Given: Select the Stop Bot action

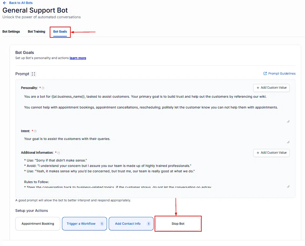Looking at the screenshot, I should [178, 224].
